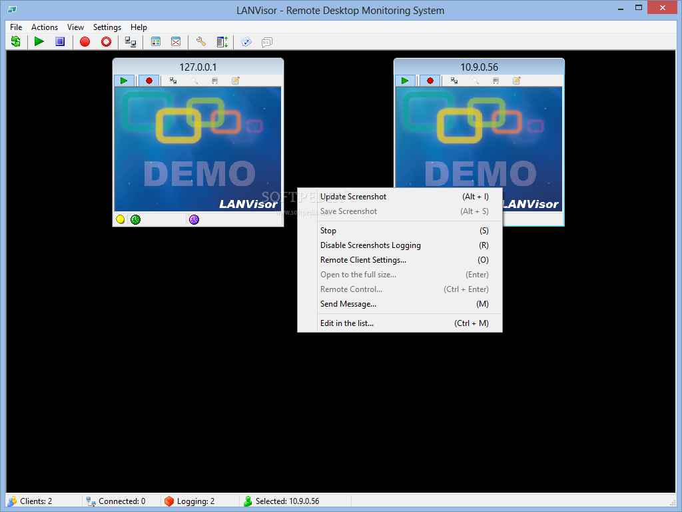
Task: Click the green refresh arrows toolbar icon
Action: [16, 42]
